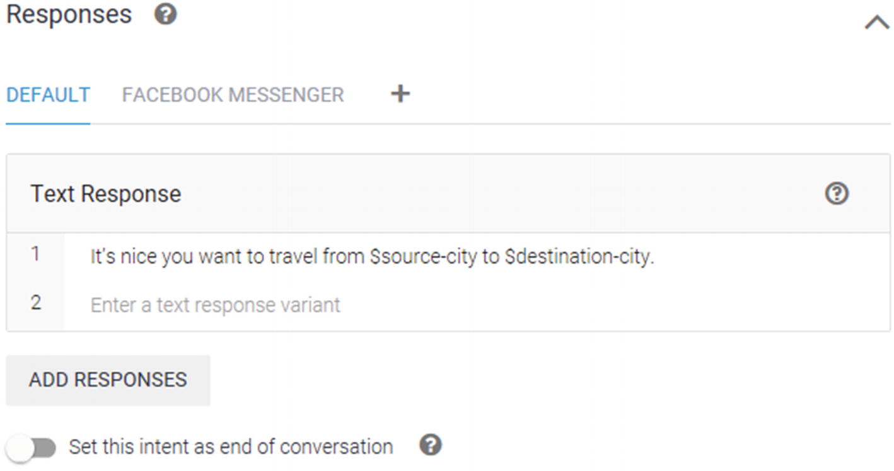This screenshot has width=894, height=471.
Task: Click the Enter a text response variant field
Action: [x=477, y=305]
